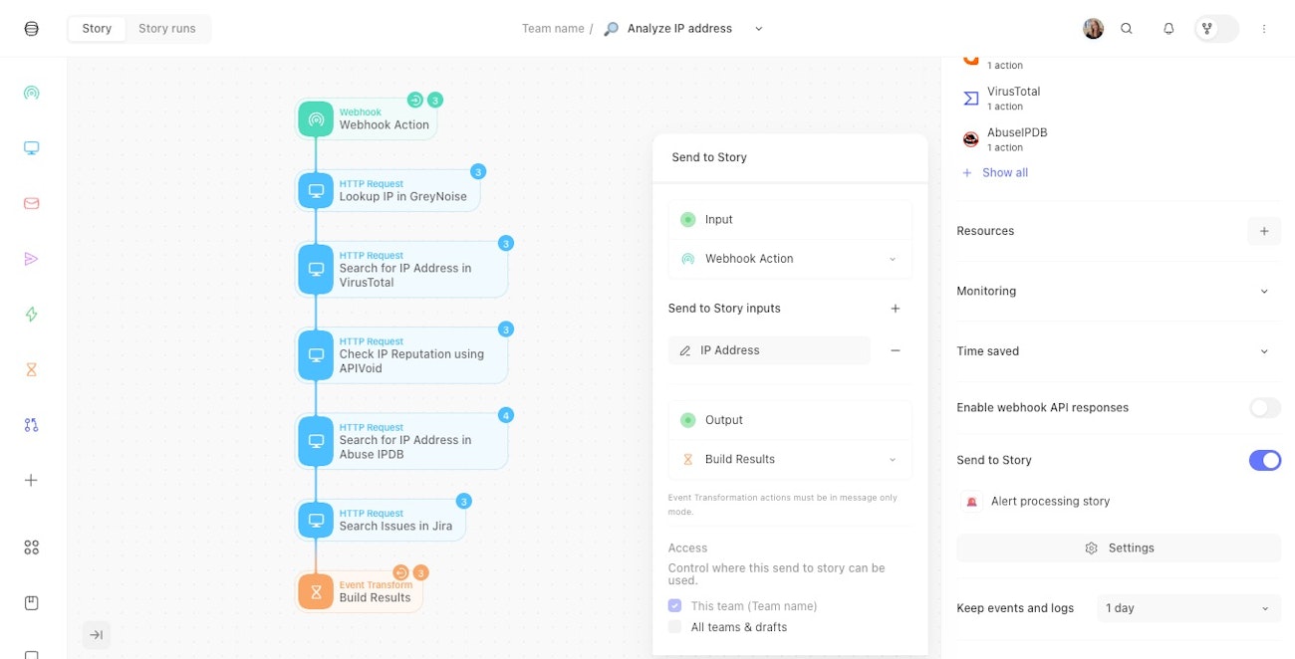Enable webhook API responses toggle
The width and height of the screenshot is (1295, 659).
point(1264,408)
